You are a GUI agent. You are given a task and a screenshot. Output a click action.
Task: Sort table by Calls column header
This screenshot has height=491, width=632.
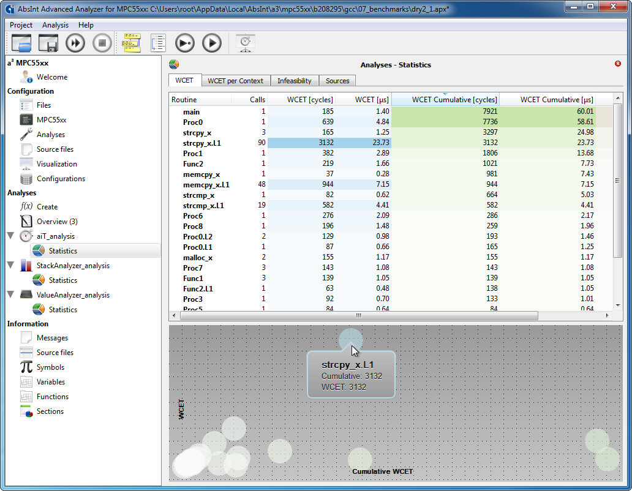(x=249, y=100)
